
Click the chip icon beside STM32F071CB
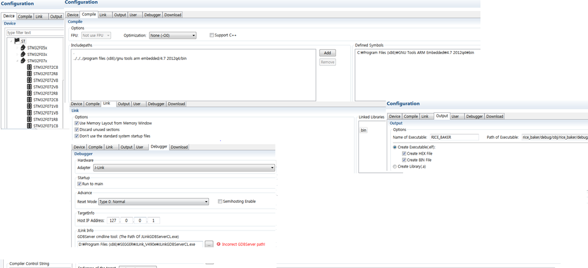[29, 125]
